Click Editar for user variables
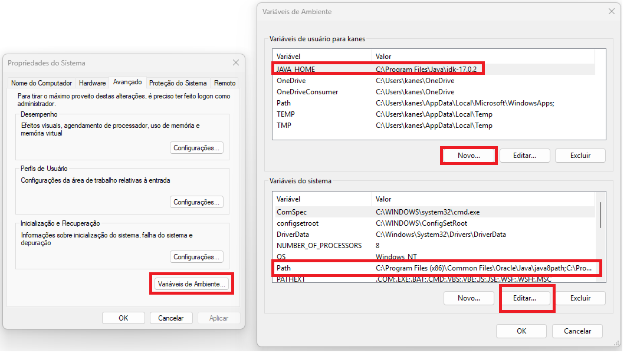This screenshot has height=353, width=627. (524, 155)
